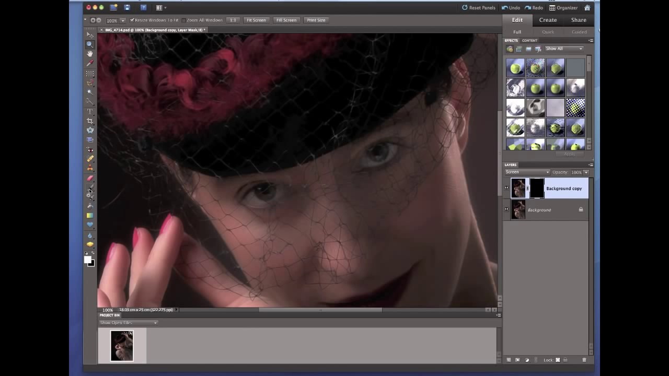This screenshot has width=669, height=376.
Task: Click the Home icon in top bar
Action: (587, 7)
